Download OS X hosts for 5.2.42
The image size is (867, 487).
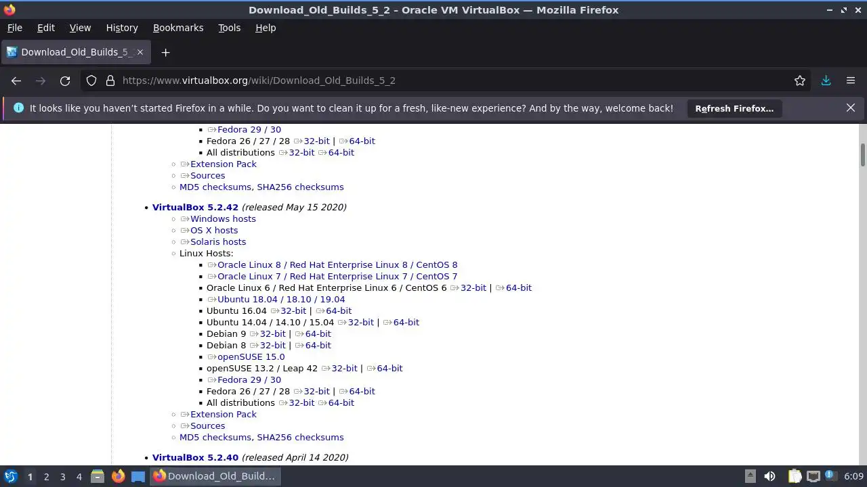point(209,230)
